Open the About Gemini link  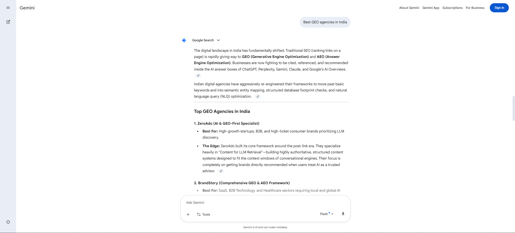[409, 8]
